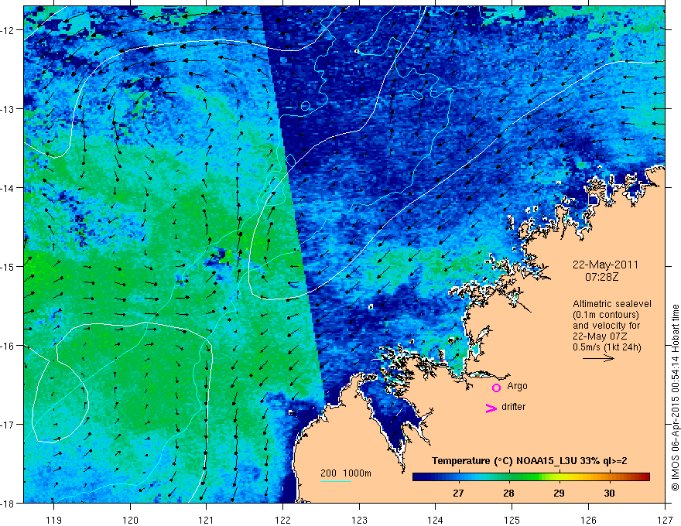This screenshot has width=681, height=526.
Task: Click latitude axis label -18
Action: click(x=9, y=503)
